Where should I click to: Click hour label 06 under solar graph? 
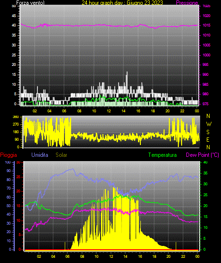67,256
